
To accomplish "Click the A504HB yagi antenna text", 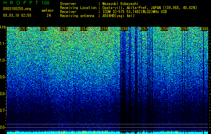I will 118,16.
